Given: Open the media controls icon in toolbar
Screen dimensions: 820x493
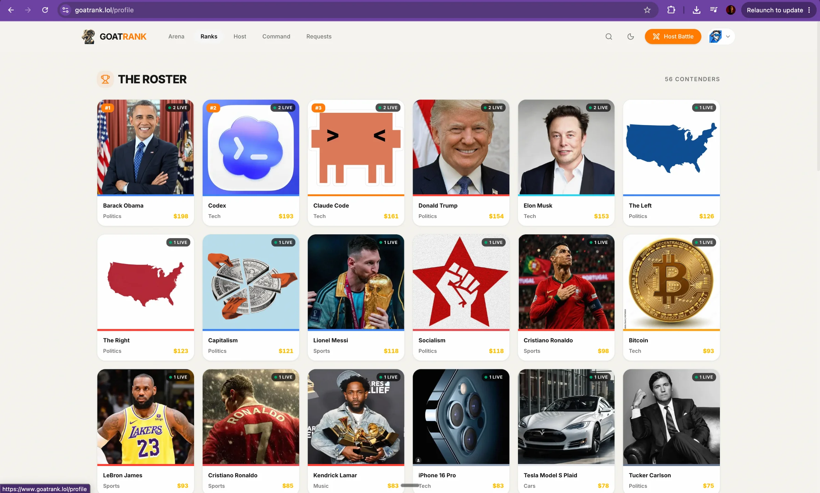Looking at the screenshot, I should pyautogui.click(x=713, y=10).
